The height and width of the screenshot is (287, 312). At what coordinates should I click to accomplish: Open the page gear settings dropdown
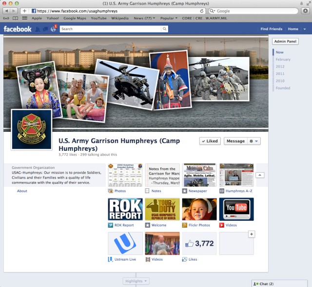tap(254, 141)
